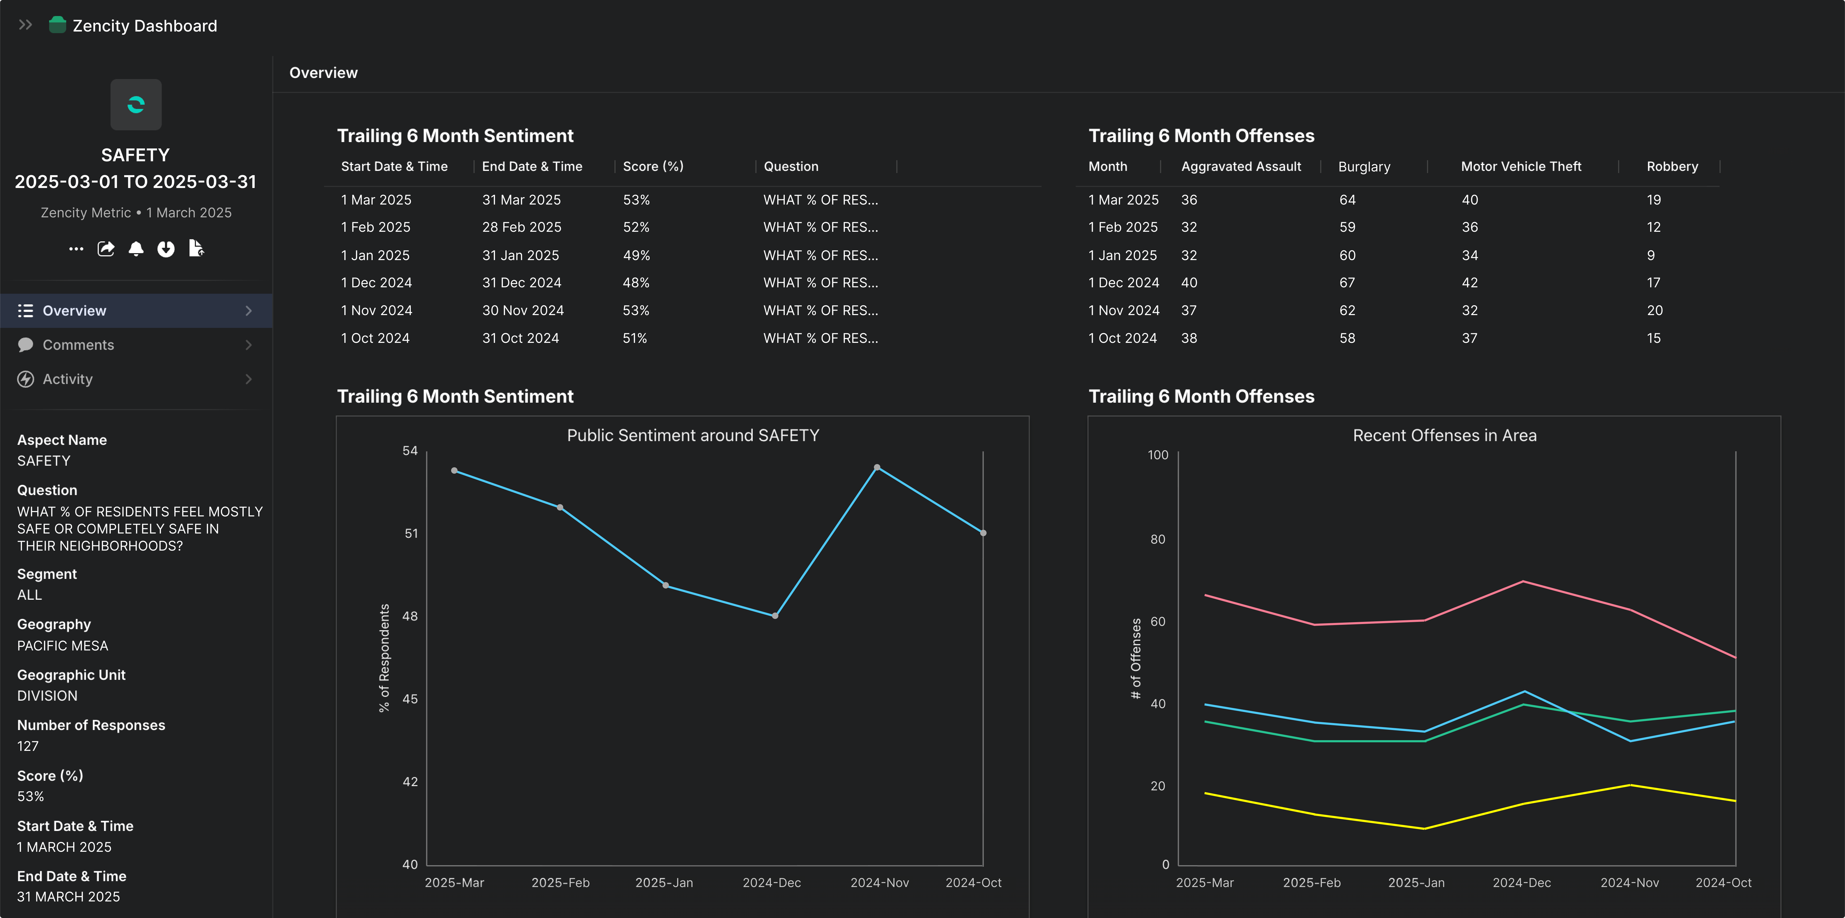The width and height of the screenshot is (1845, 918).
Task: Click the teal Zencity metric logo tile
Action: [x=136, y=105]
